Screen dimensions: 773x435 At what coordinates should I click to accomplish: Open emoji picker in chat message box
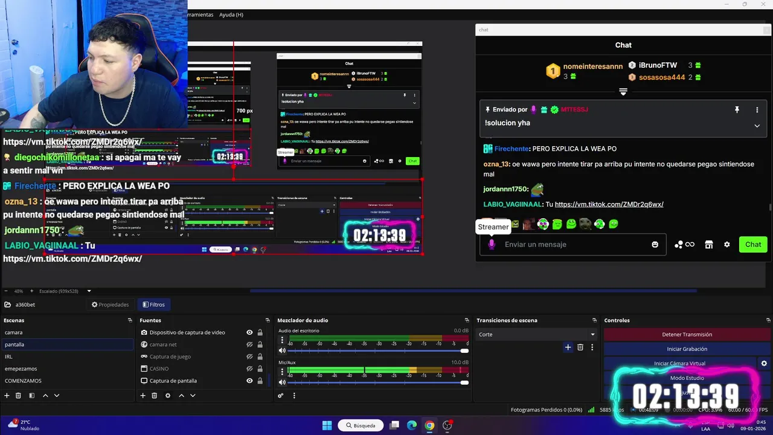tap(655, 244)
